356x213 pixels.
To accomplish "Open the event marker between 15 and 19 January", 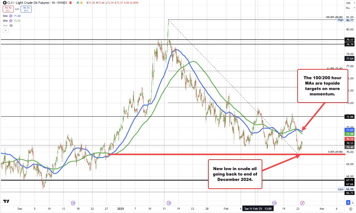I will (x=169, y=203).
